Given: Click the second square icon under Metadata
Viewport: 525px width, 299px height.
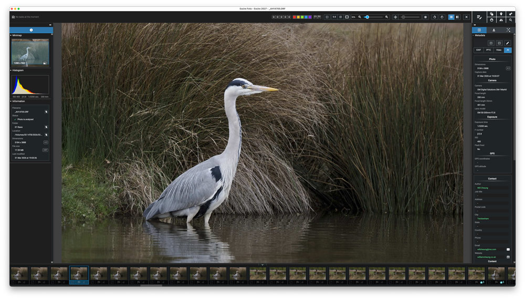Looking at the screenshot, I should (499, 43).
